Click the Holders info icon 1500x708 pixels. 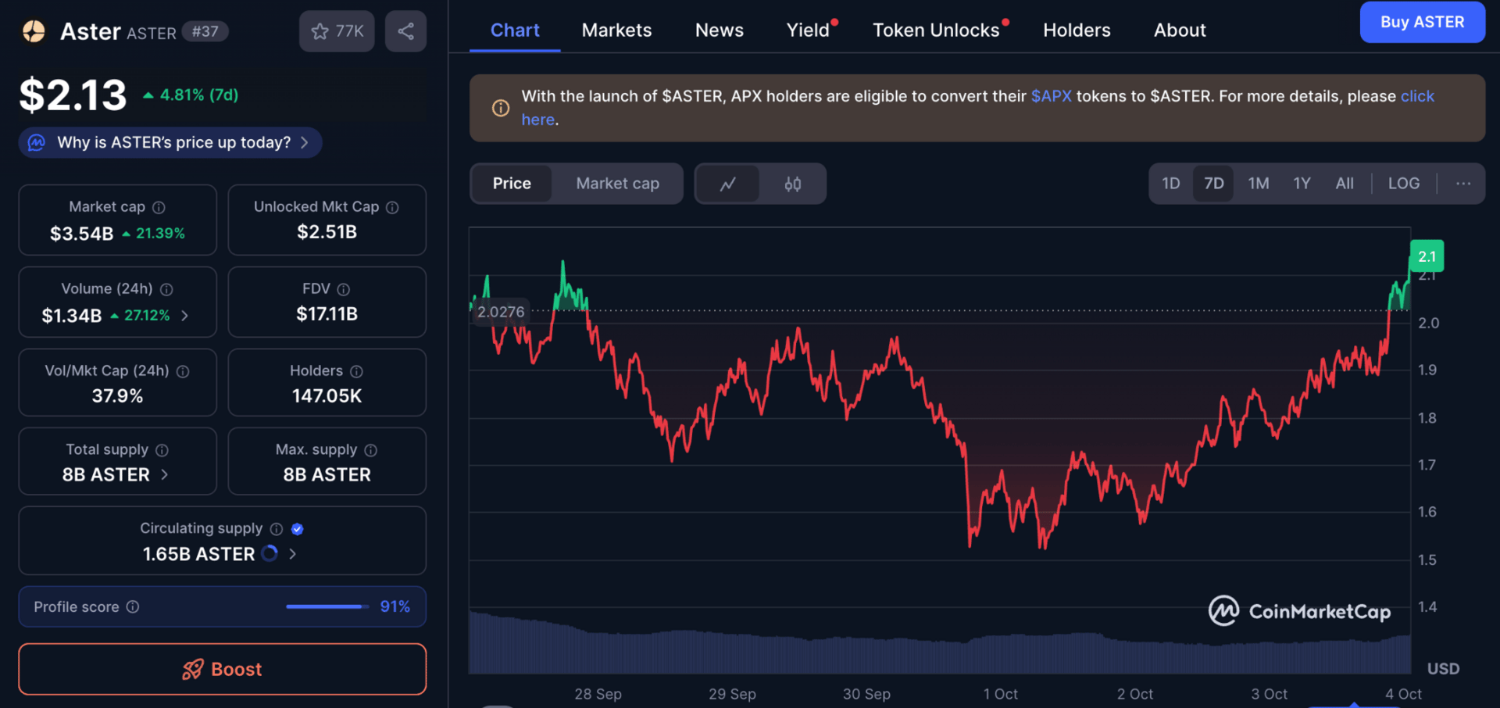[x=356, y=371]
